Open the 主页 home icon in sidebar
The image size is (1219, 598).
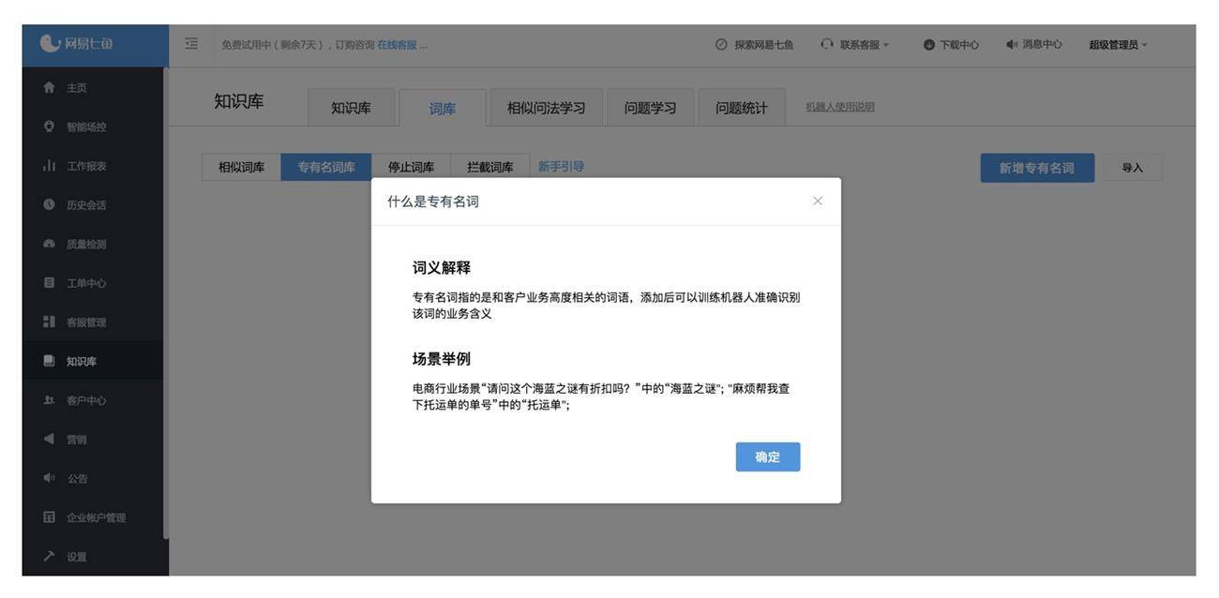coord(49,87)
